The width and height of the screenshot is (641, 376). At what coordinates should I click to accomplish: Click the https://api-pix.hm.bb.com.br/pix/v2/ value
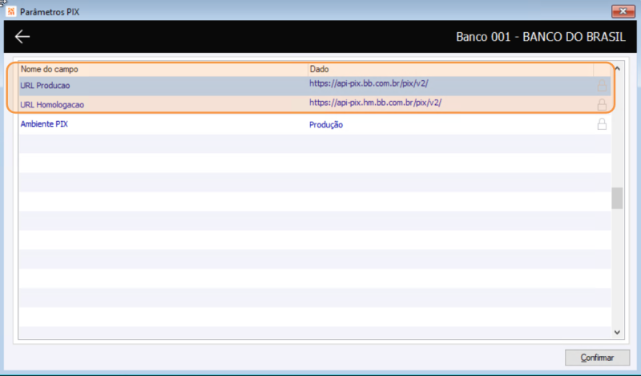[x=375, y=103]
